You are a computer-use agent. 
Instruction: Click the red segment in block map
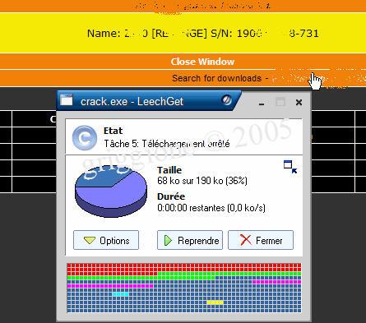[x=184, y=267]
